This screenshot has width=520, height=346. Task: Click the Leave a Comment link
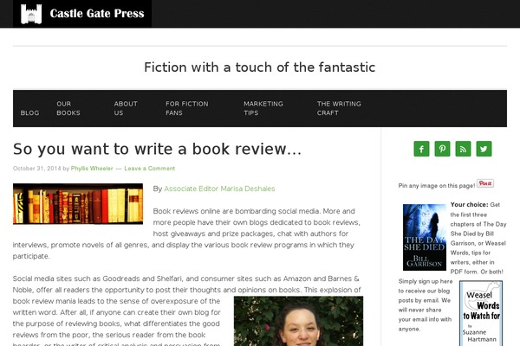point(150,168)
